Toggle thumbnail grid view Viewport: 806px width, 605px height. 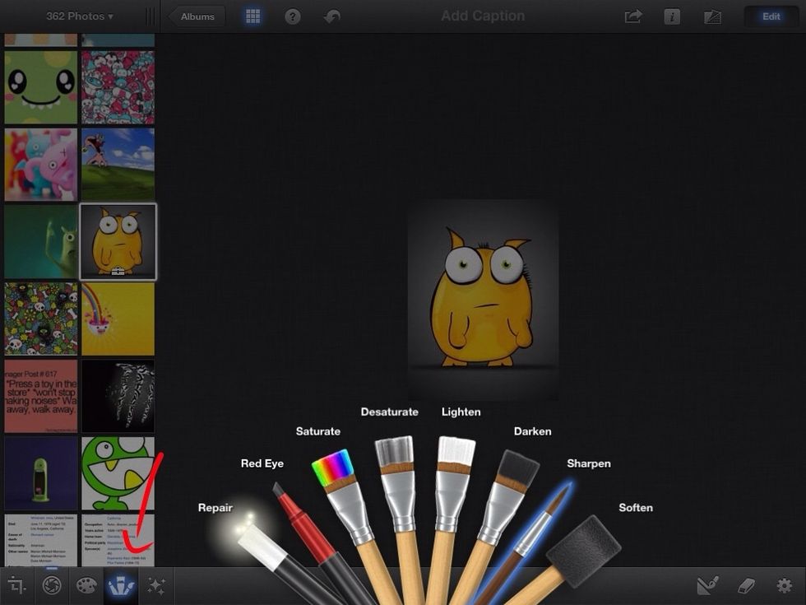253,16
